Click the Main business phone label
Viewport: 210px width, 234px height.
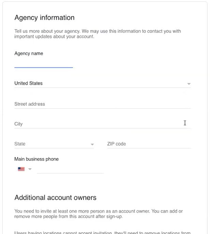[36, 159]
